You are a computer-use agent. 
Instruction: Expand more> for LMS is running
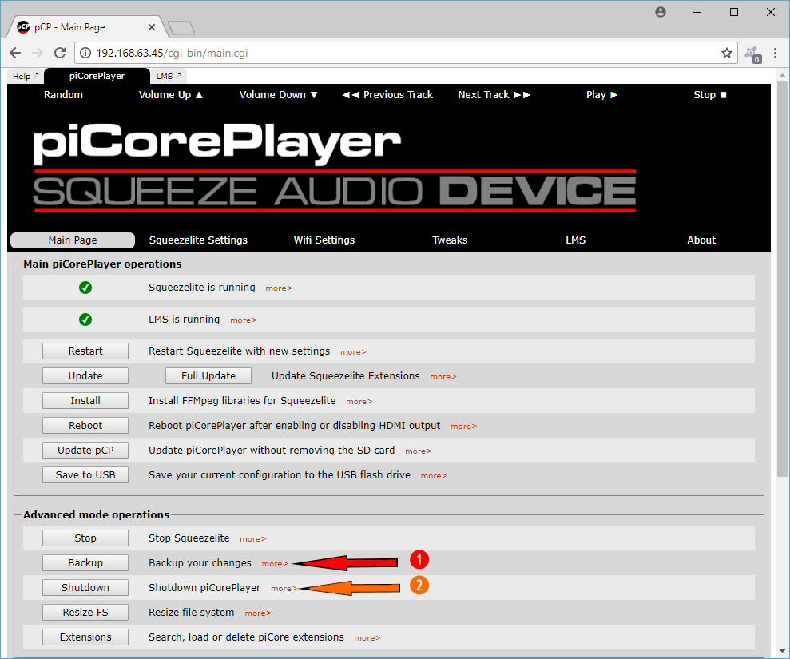pos(244,320)
